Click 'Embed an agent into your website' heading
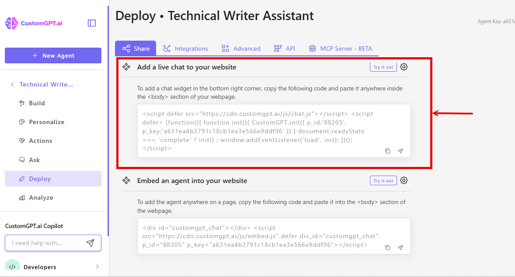 (192, 180)
